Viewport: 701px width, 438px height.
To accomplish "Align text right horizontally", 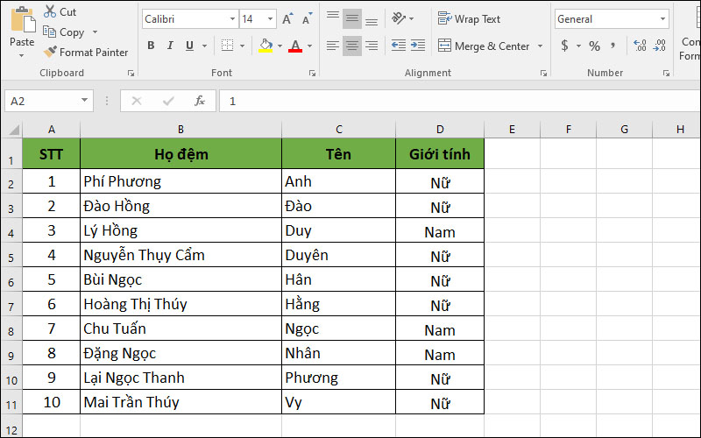I will click(x=372, y=46).
